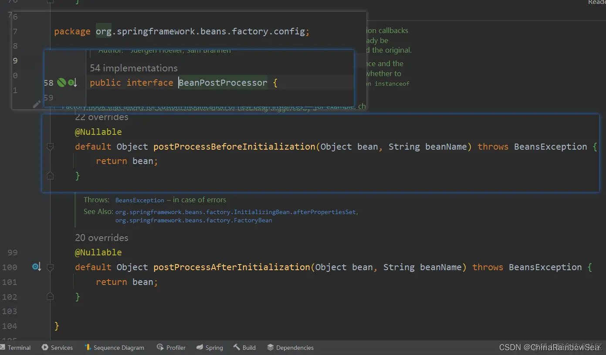Click "return bean;" on line 101
This screenshot has width=606, height=355.
pyautogui.click(x=127, y=282)
